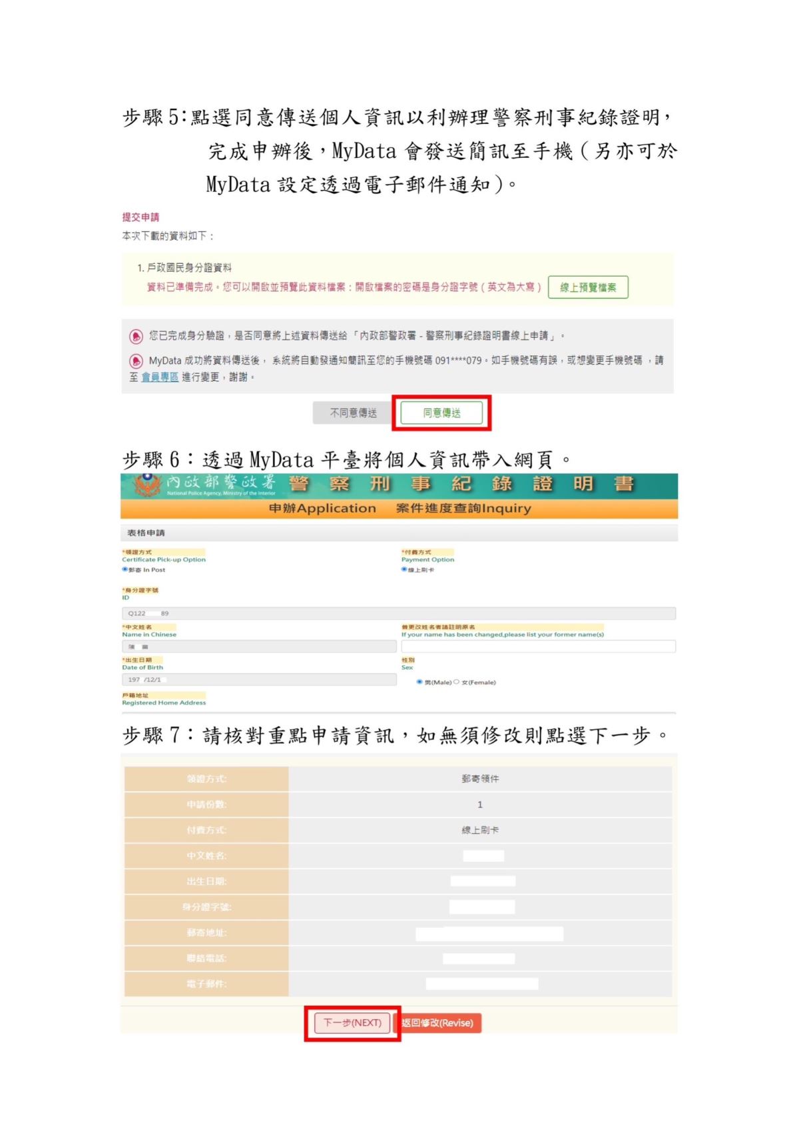Focus the Name in Chinese field
The width and height of the screenshot is (799, 1131).
click(x=259, y=646)
